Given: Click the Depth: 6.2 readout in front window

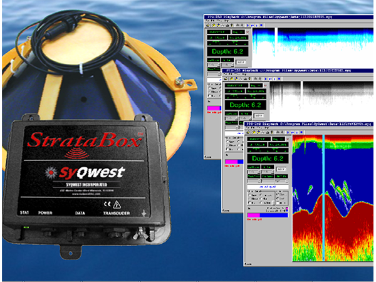Looking at the screenshot, I should tap(268, 159).
